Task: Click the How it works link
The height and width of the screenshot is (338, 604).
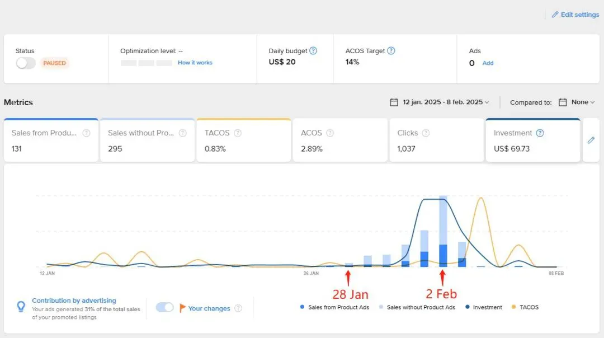Action: [195, 63]
